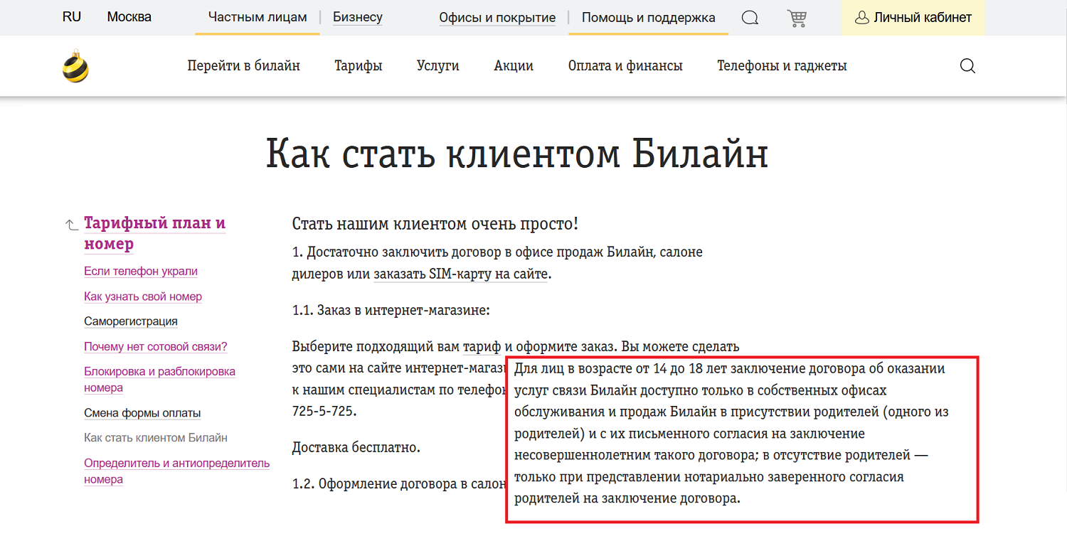Click text 1.1. Заказ в интернет-магазине:

coord(391,311)
